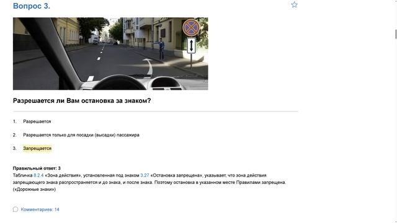Click the Вопрос 3. heading
397x223 pixels.
tap(32, 6)
